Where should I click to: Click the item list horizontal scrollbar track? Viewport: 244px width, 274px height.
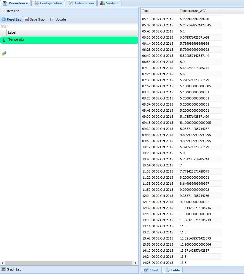tap(69, 263)
